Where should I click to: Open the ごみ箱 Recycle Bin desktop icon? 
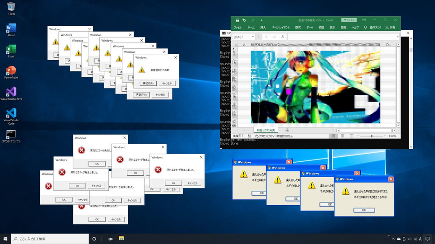click(x=11, y=8)
